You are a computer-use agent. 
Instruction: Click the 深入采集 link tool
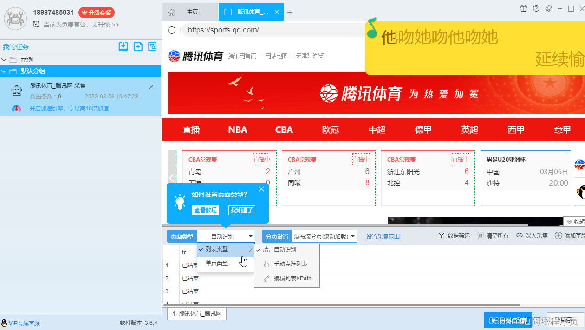[x=532, y=236]
